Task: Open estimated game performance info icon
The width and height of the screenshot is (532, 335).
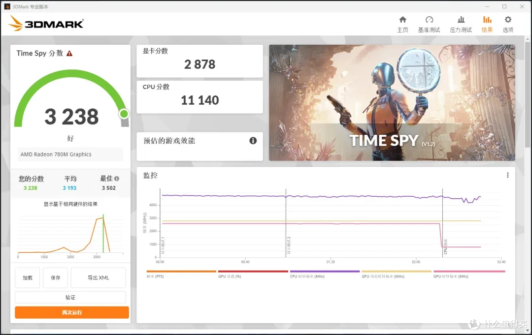Action: [253, 141]
